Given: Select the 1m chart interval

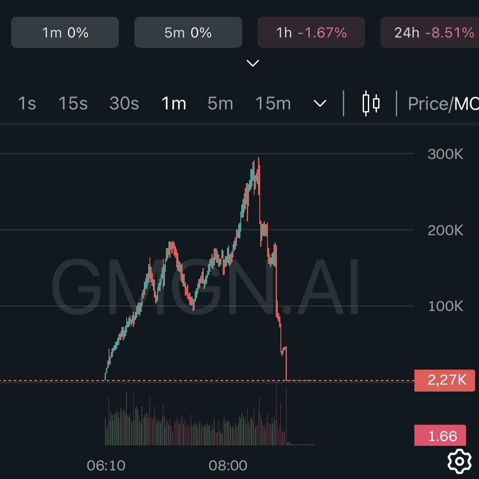Looking at the screenshot, I should tap(174, 104).
